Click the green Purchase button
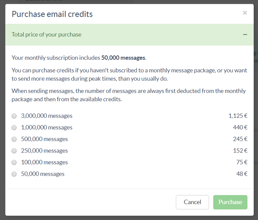 230,202
